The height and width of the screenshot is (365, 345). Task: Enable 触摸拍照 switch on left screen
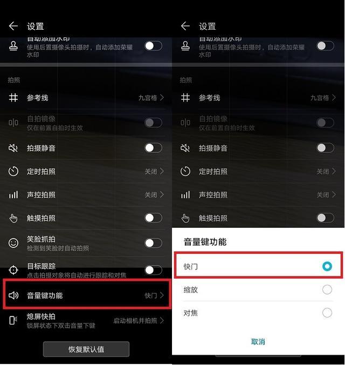pyautogui.click(x=153, y=218)
